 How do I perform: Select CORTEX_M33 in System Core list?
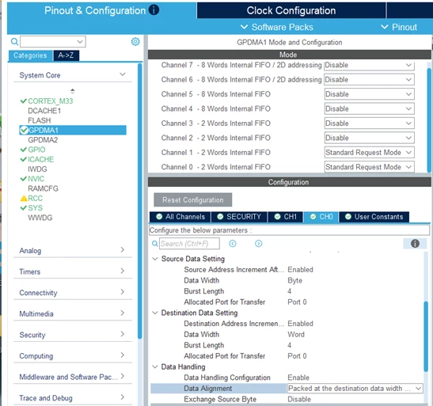[x=50, y=101]
